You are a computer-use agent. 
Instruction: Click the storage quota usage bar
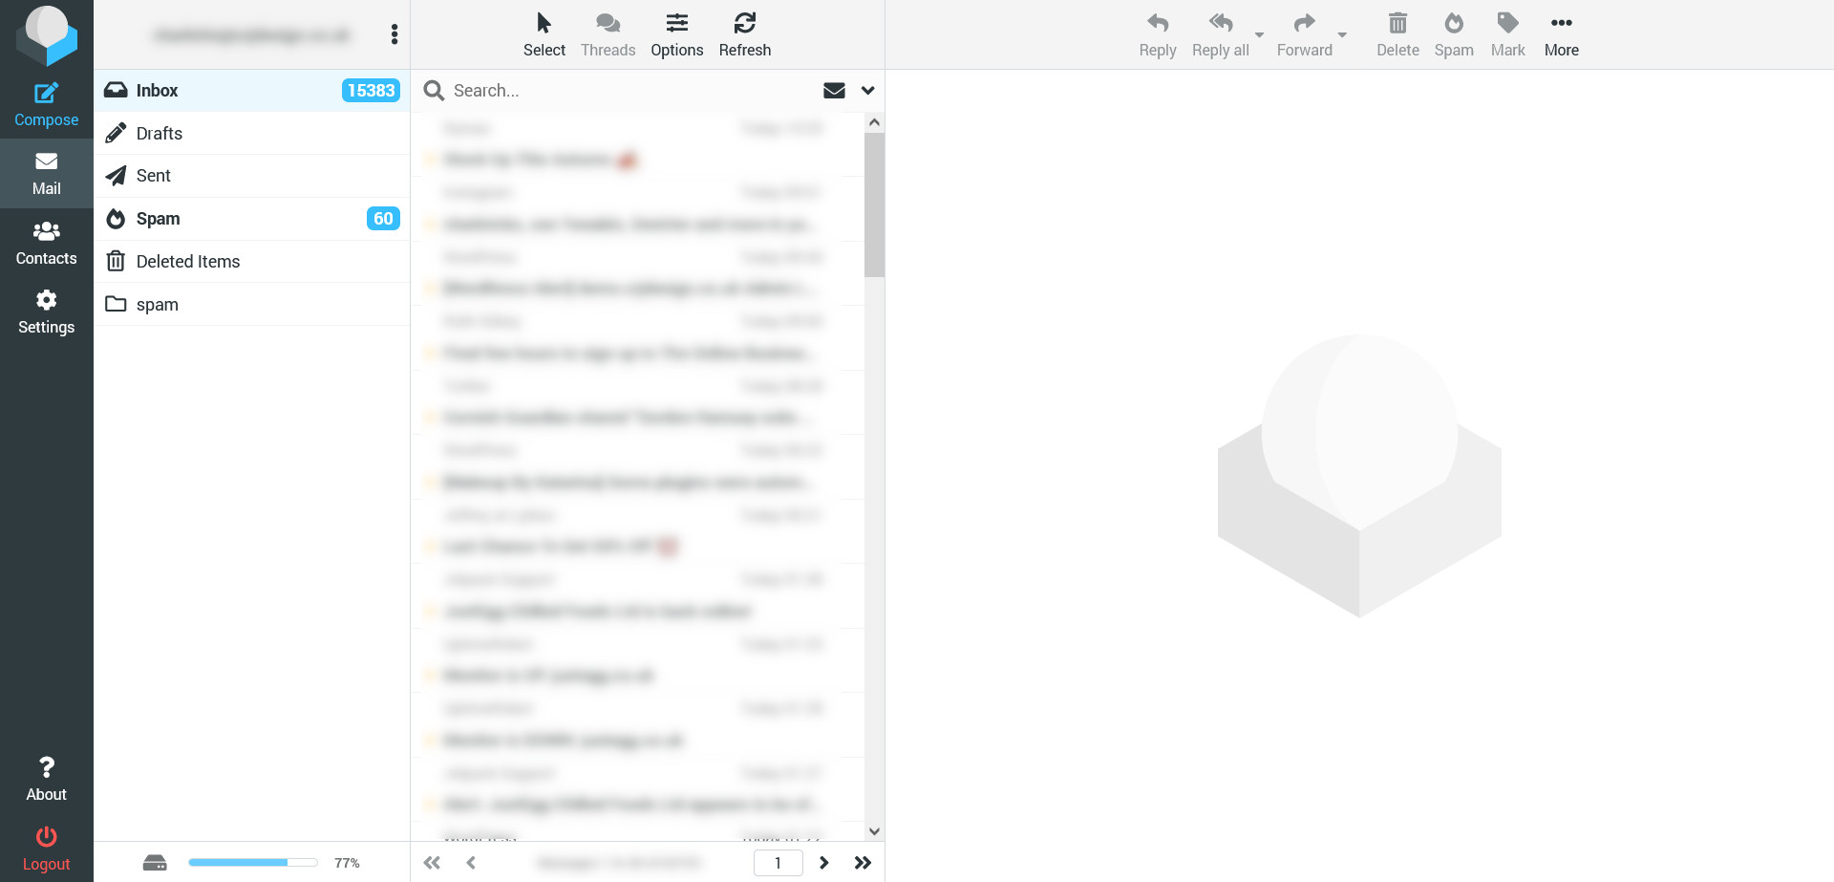click(x=253, y=863)
